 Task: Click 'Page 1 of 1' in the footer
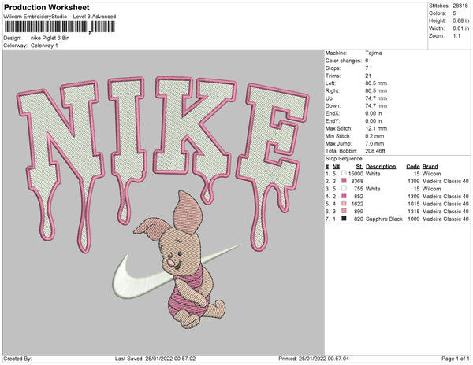pyautogui.click(x=456, y=359)
